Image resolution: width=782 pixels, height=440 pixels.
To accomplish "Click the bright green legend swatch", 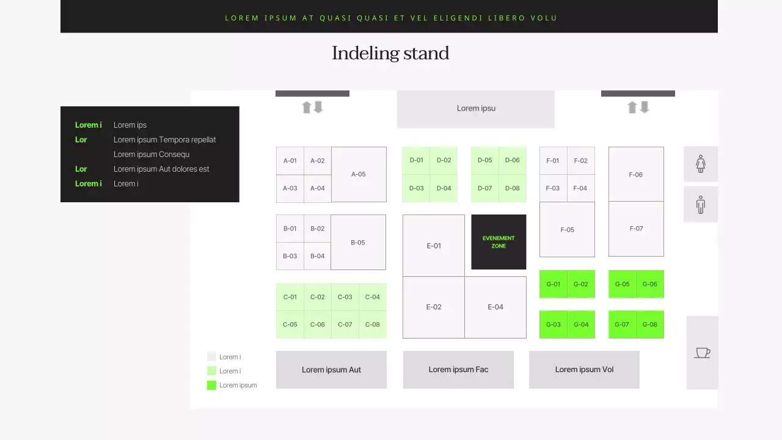I will click(x=211, y=385).
